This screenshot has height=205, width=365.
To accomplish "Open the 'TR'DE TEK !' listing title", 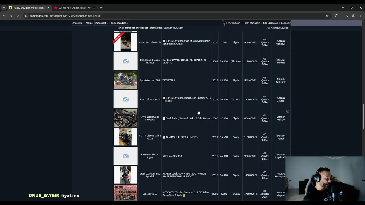I will point(169,80).
